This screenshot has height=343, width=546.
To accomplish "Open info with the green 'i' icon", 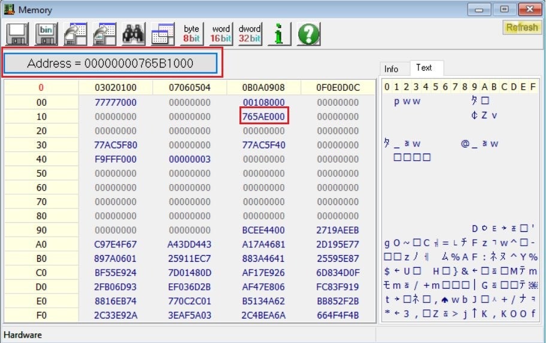I will coord(278,33).
